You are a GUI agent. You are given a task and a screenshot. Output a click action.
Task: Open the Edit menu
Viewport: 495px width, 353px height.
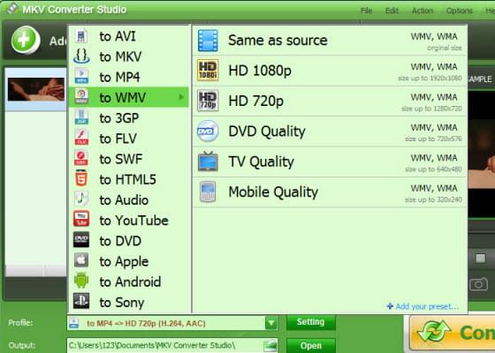(x=392, y=11)
